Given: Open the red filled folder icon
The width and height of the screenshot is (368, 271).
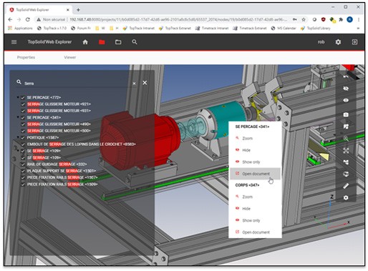Looking at the screenshot, I should (x=102, y=42).
